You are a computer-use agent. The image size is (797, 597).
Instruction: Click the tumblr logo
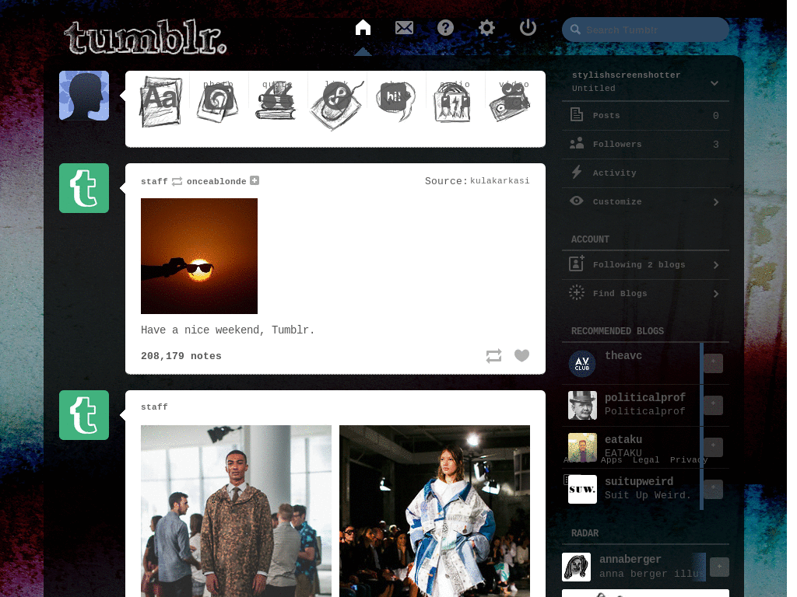point(146,37)
